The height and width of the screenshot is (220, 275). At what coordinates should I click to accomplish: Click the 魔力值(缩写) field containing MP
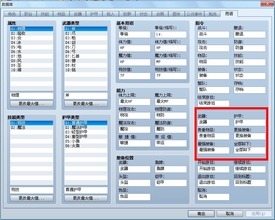[x=171, y=62]
